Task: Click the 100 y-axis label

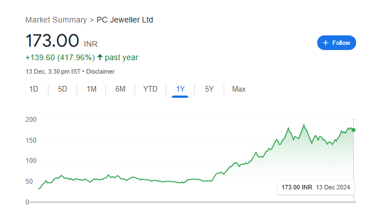Action: point(31,161)
